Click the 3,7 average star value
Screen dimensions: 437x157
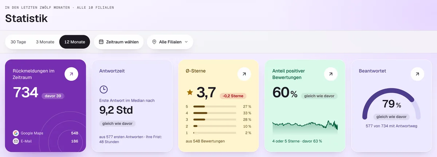point(206,92)
